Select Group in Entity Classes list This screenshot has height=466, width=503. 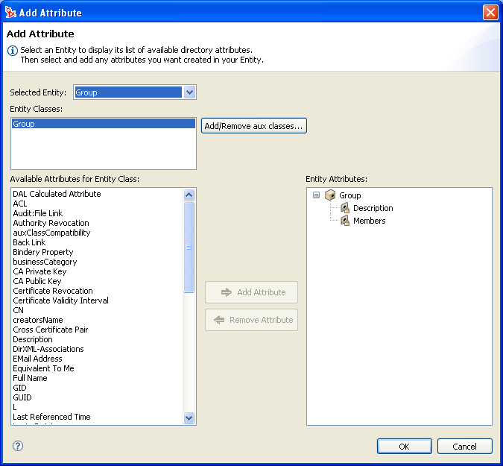tap(104, 124)
